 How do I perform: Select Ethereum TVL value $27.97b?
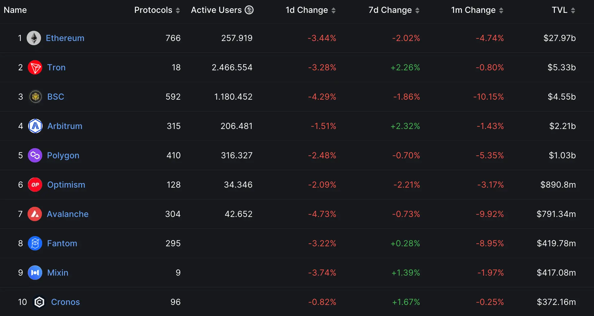[x=560, y=38]
